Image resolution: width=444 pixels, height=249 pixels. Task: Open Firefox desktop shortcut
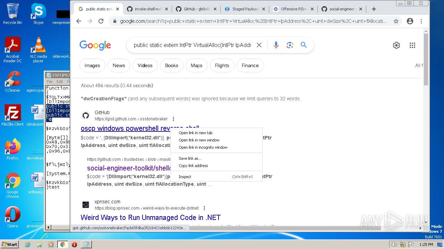(12, 149)
